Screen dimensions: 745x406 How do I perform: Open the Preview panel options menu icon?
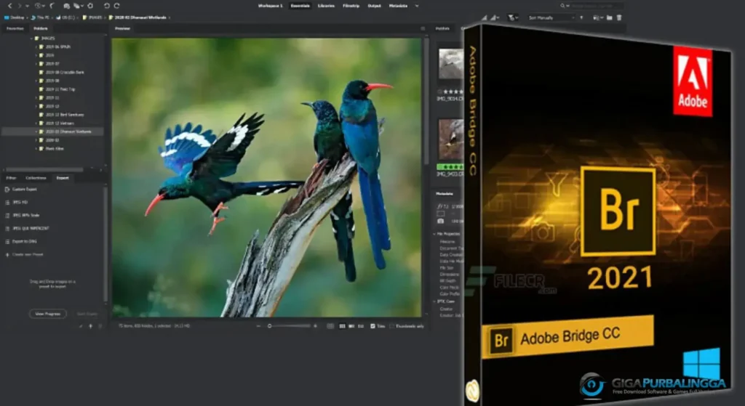(x=423, y=28)
